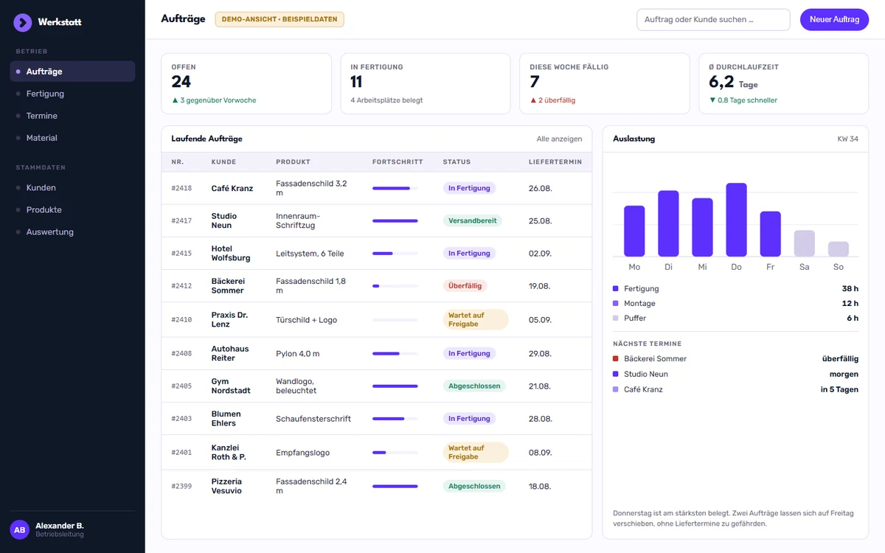Screen dimensions: 885x553
Task: Open Fertigung in the sidebar
Action: coord(72,94)
